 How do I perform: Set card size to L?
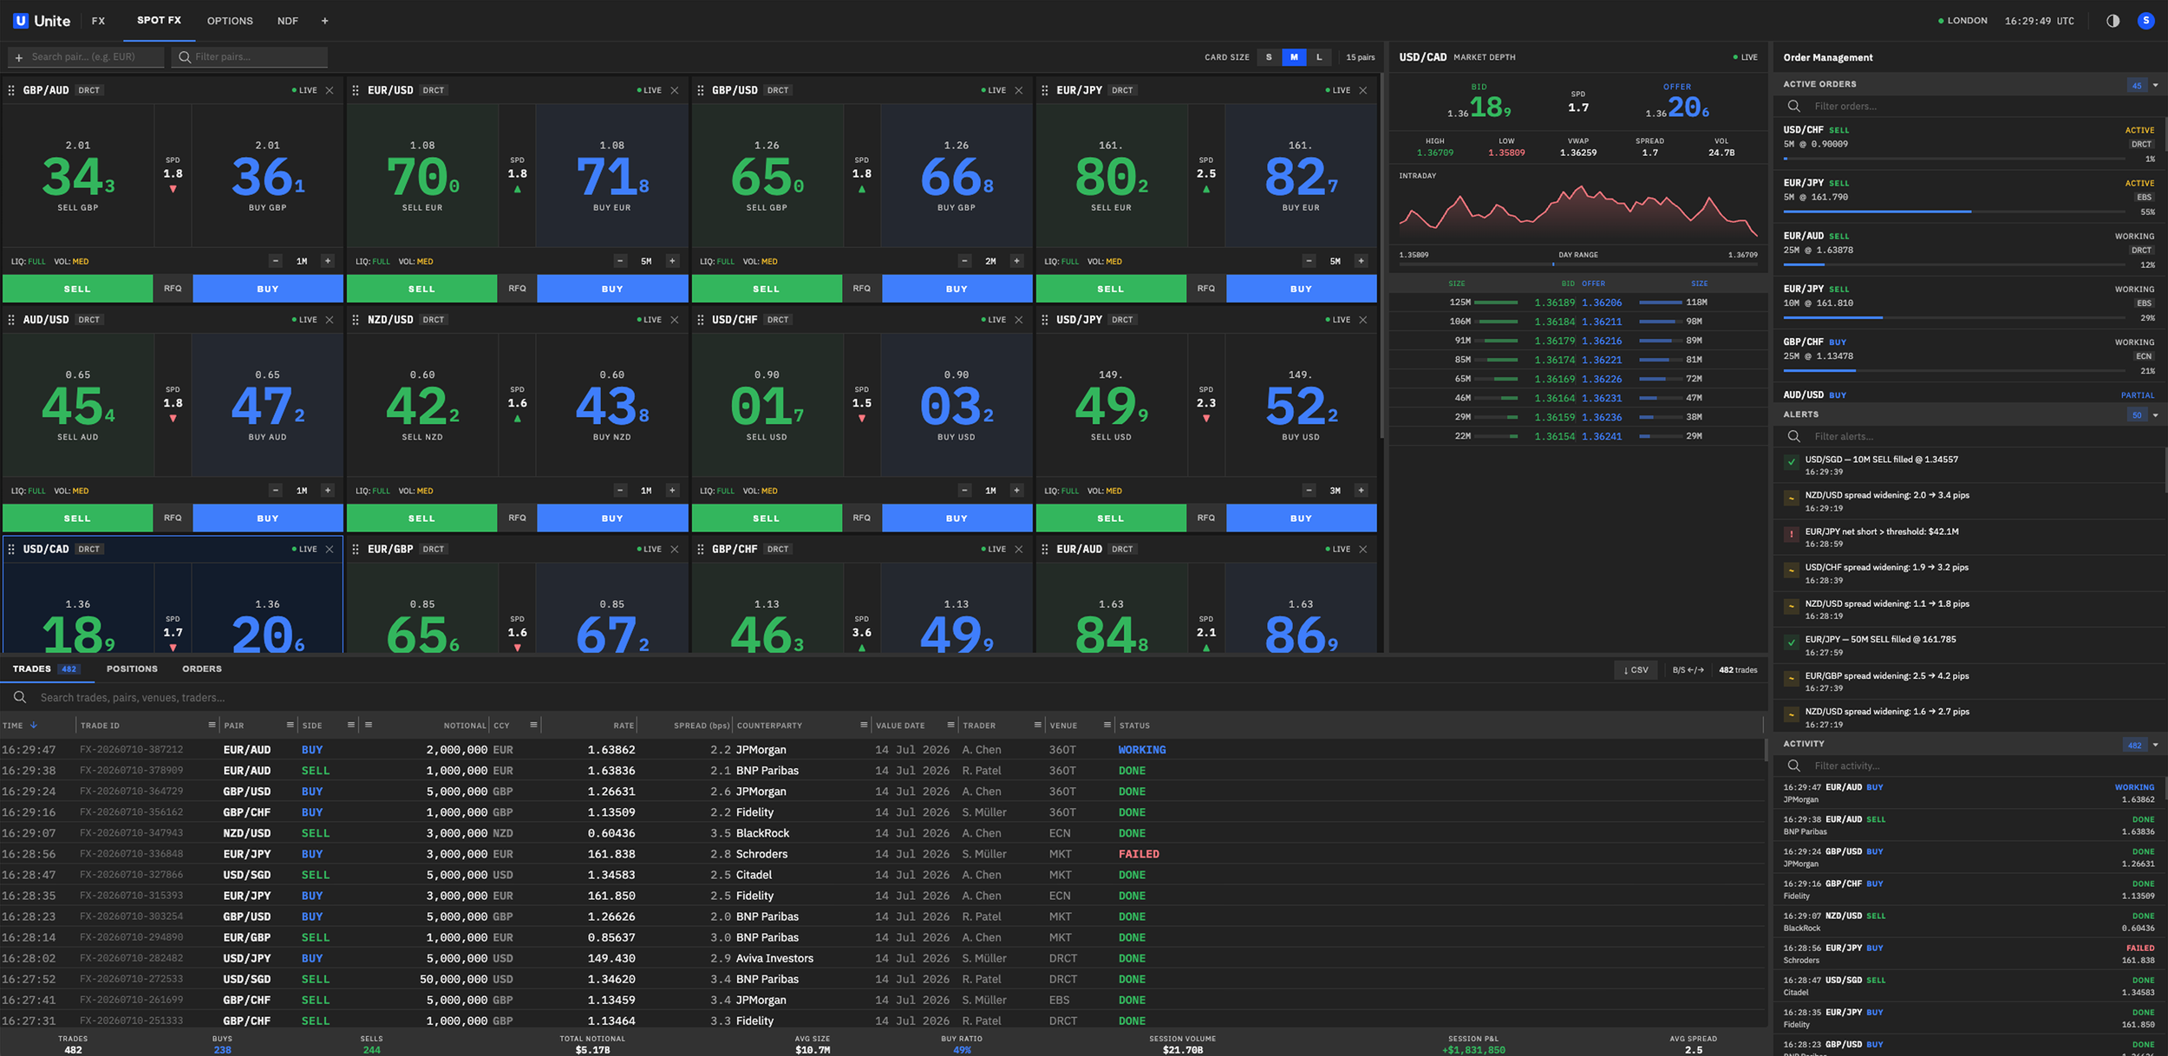click(x=1319, y=57)
